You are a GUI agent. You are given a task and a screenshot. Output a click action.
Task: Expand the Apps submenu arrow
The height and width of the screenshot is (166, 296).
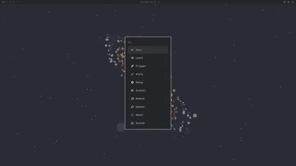click(x=166, y=50)
